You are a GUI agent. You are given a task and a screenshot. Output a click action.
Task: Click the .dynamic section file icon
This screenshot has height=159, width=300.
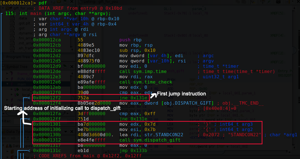(x=12, y=33)
